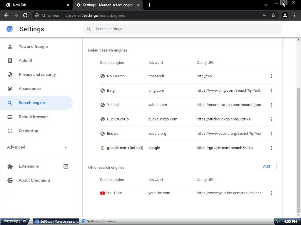This screenshot has width=301, height=225.
Task: Click keyword youtube.com
Action: [x=159, y=193]
